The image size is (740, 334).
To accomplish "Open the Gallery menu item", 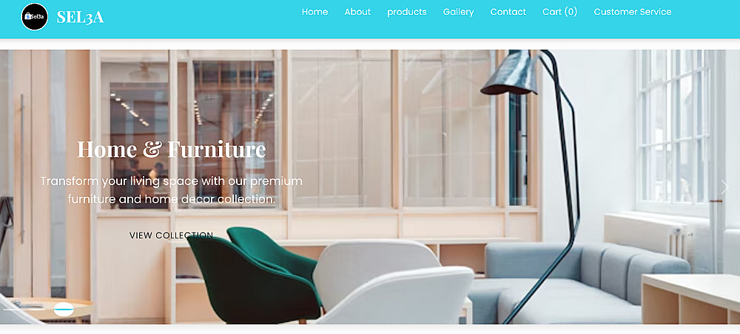I will (458, 12).
